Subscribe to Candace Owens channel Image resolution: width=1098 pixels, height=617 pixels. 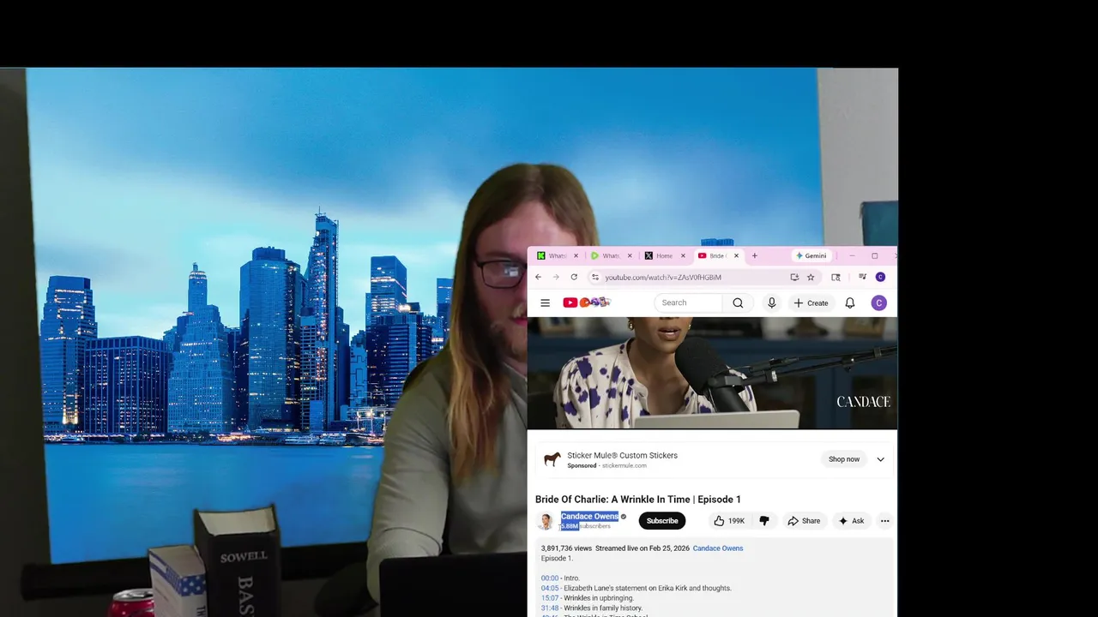(662, 521)
